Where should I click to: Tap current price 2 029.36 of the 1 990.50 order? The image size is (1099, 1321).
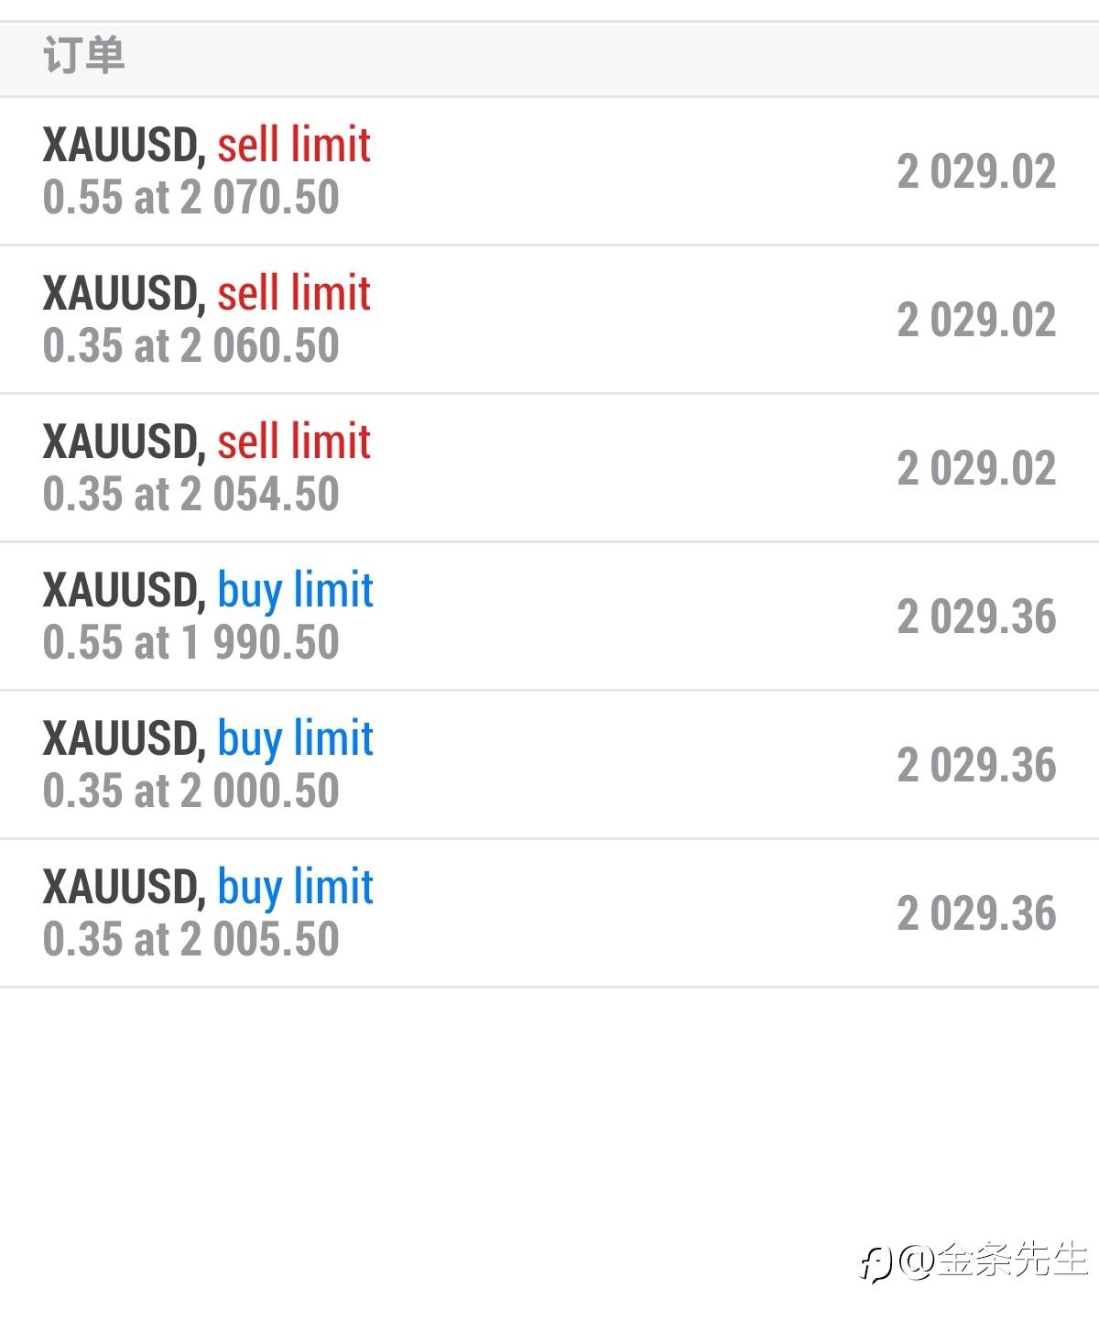[976, 617]
